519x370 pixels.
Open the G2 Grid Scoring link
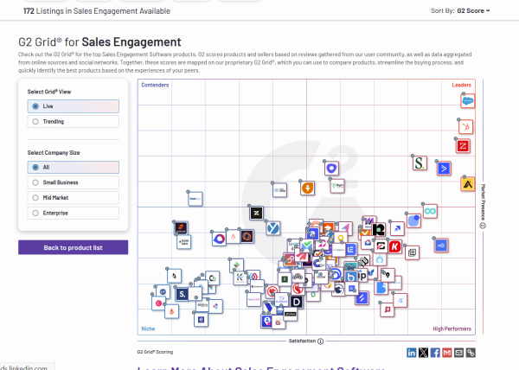(153, 353)
